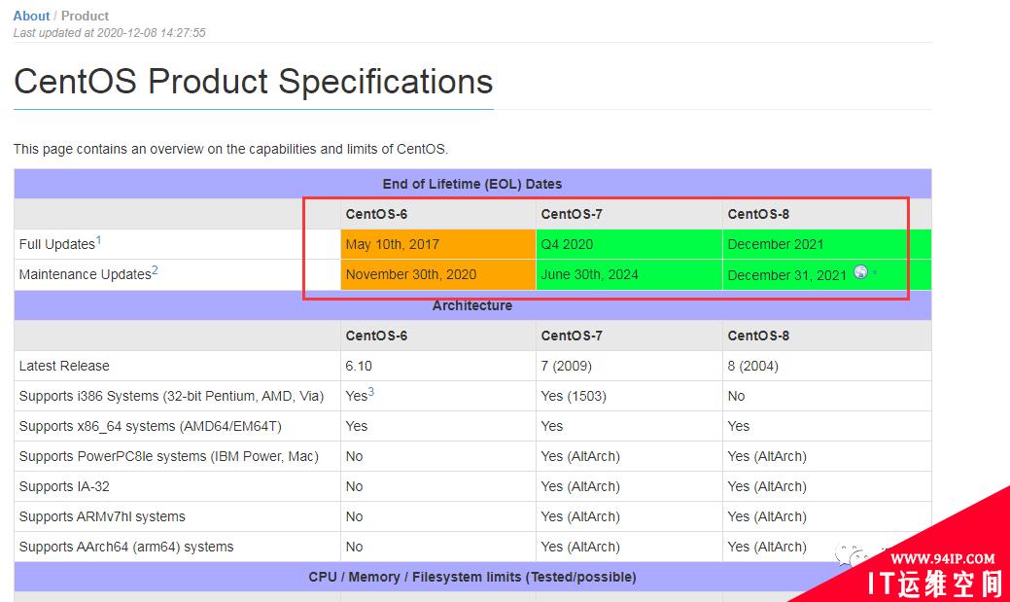Select the December 2021 cell

click(x=826, y=244)
